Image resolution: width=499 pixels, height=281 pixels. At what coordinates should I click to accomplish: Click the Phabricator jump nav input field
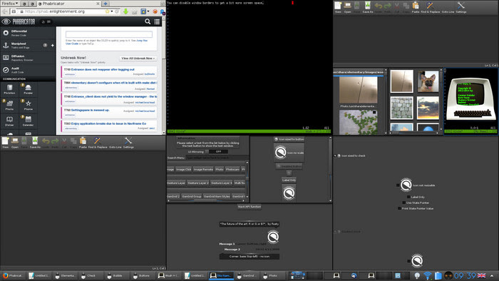point(109,34)
